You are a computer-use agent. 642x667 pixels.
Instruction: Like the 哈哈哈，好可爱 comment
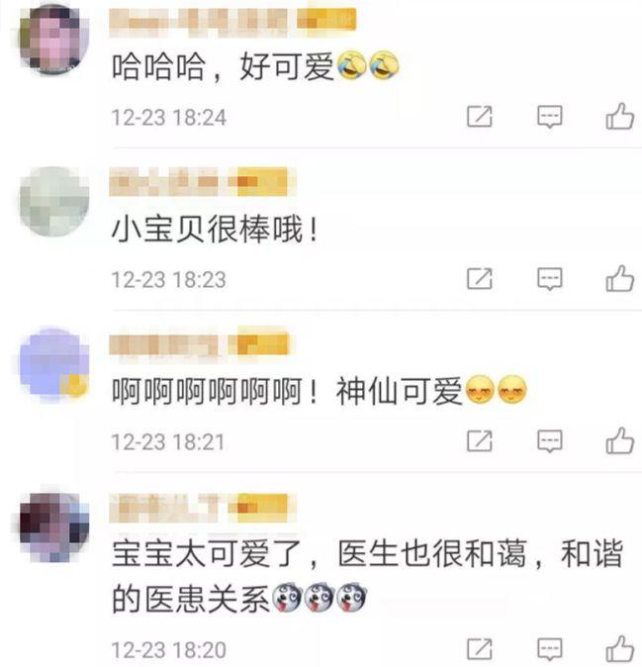coord(620,116)
